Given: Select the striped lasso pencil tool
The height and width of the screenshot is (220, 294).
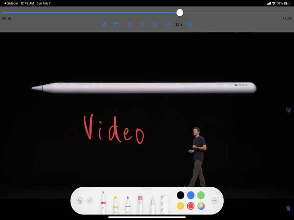Looking at the screenshot, I should (152, 205).
